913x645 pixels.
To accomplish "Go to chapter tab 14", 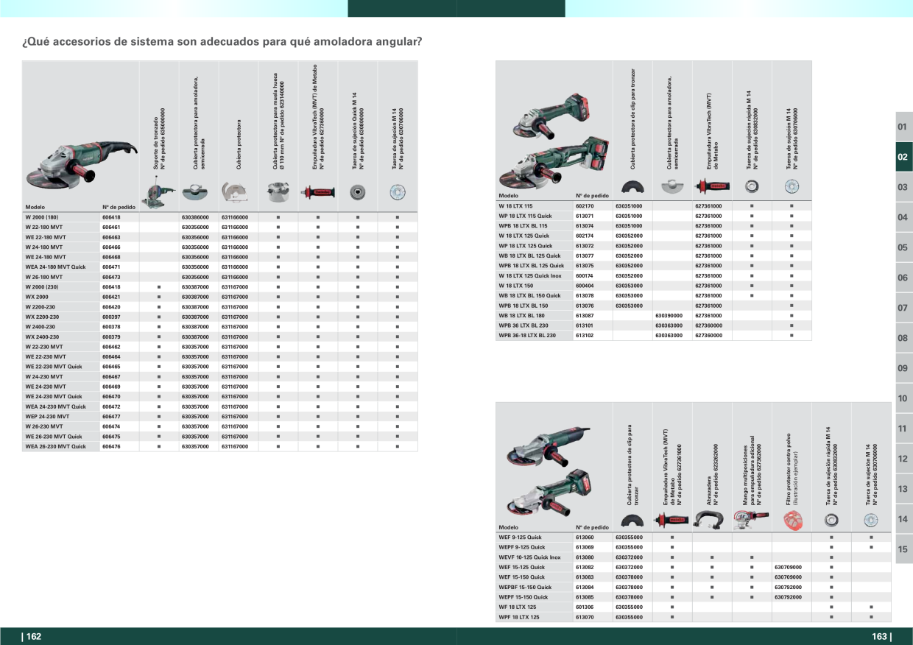I will coord(903,519).
